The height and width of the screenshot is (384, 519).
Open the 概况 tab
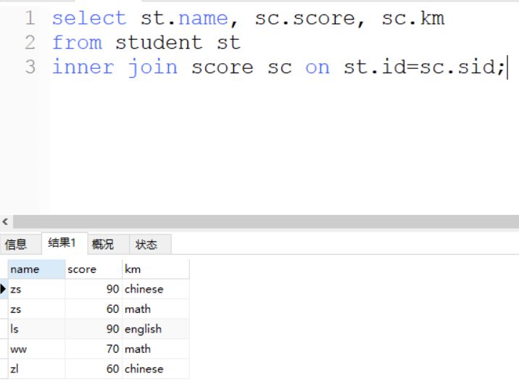pos(108,245)
